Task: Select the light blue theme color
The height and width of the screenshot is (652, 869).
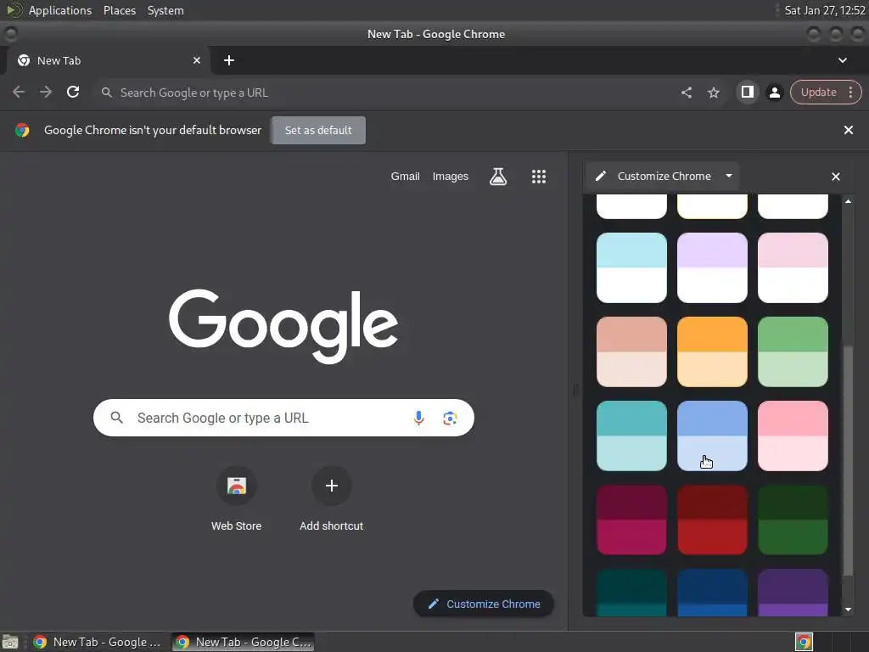Action: (x=712, y=436)
